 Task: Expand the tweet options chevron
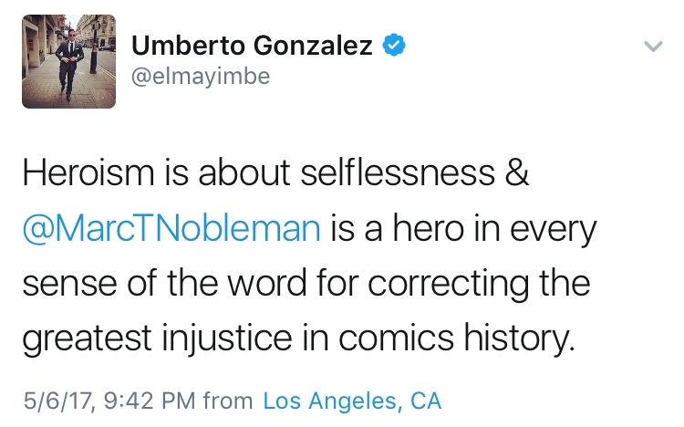pos(652,46)
